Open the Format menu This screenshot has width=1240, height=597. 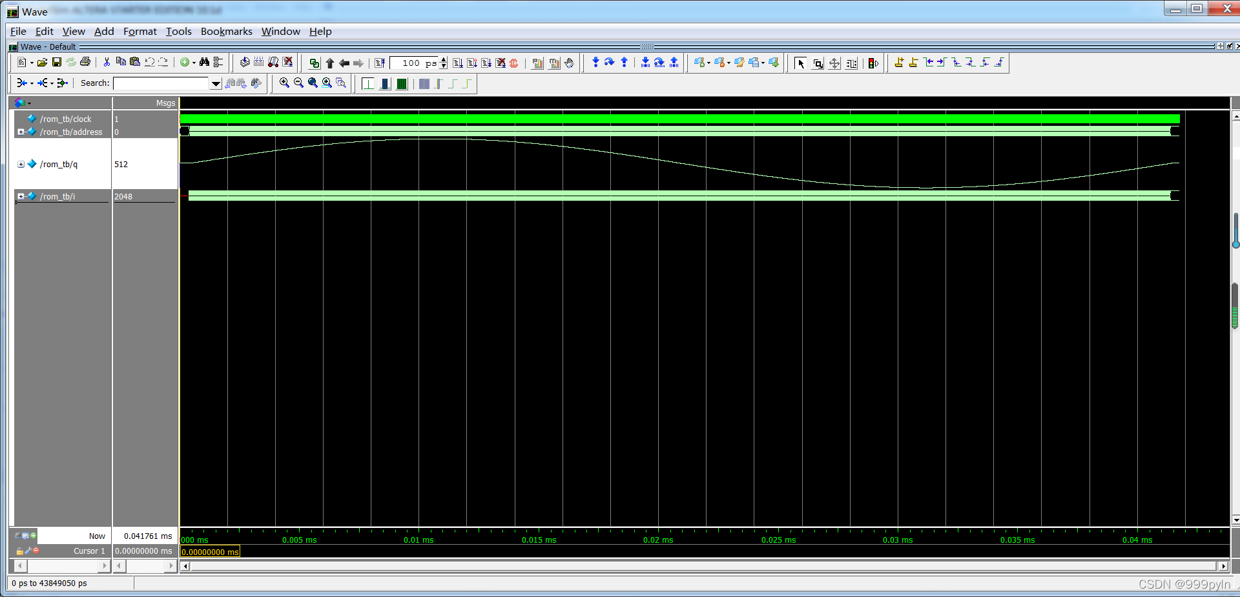tap(140, 31)
